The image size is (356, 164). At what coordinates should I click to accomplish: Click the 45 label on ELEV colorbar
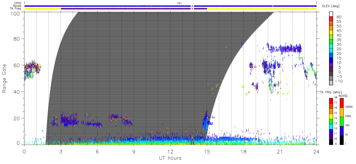coord(339,31)
